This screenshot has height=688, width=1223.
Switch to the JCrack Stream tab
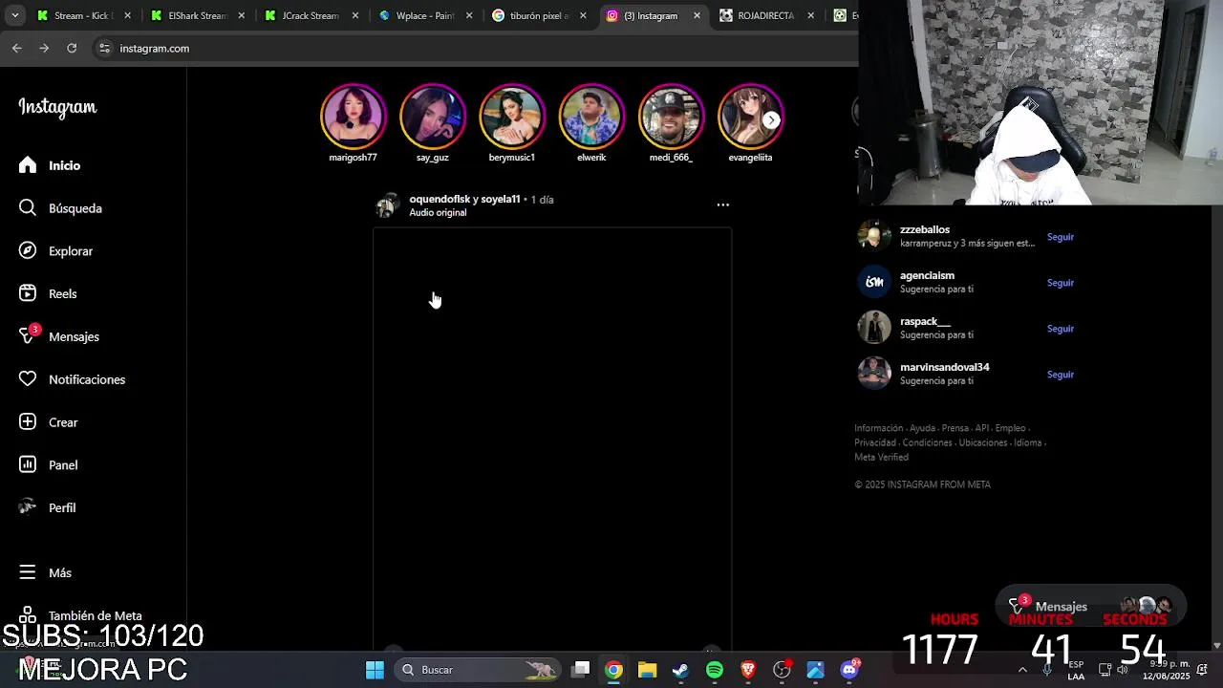coord(310,15)
